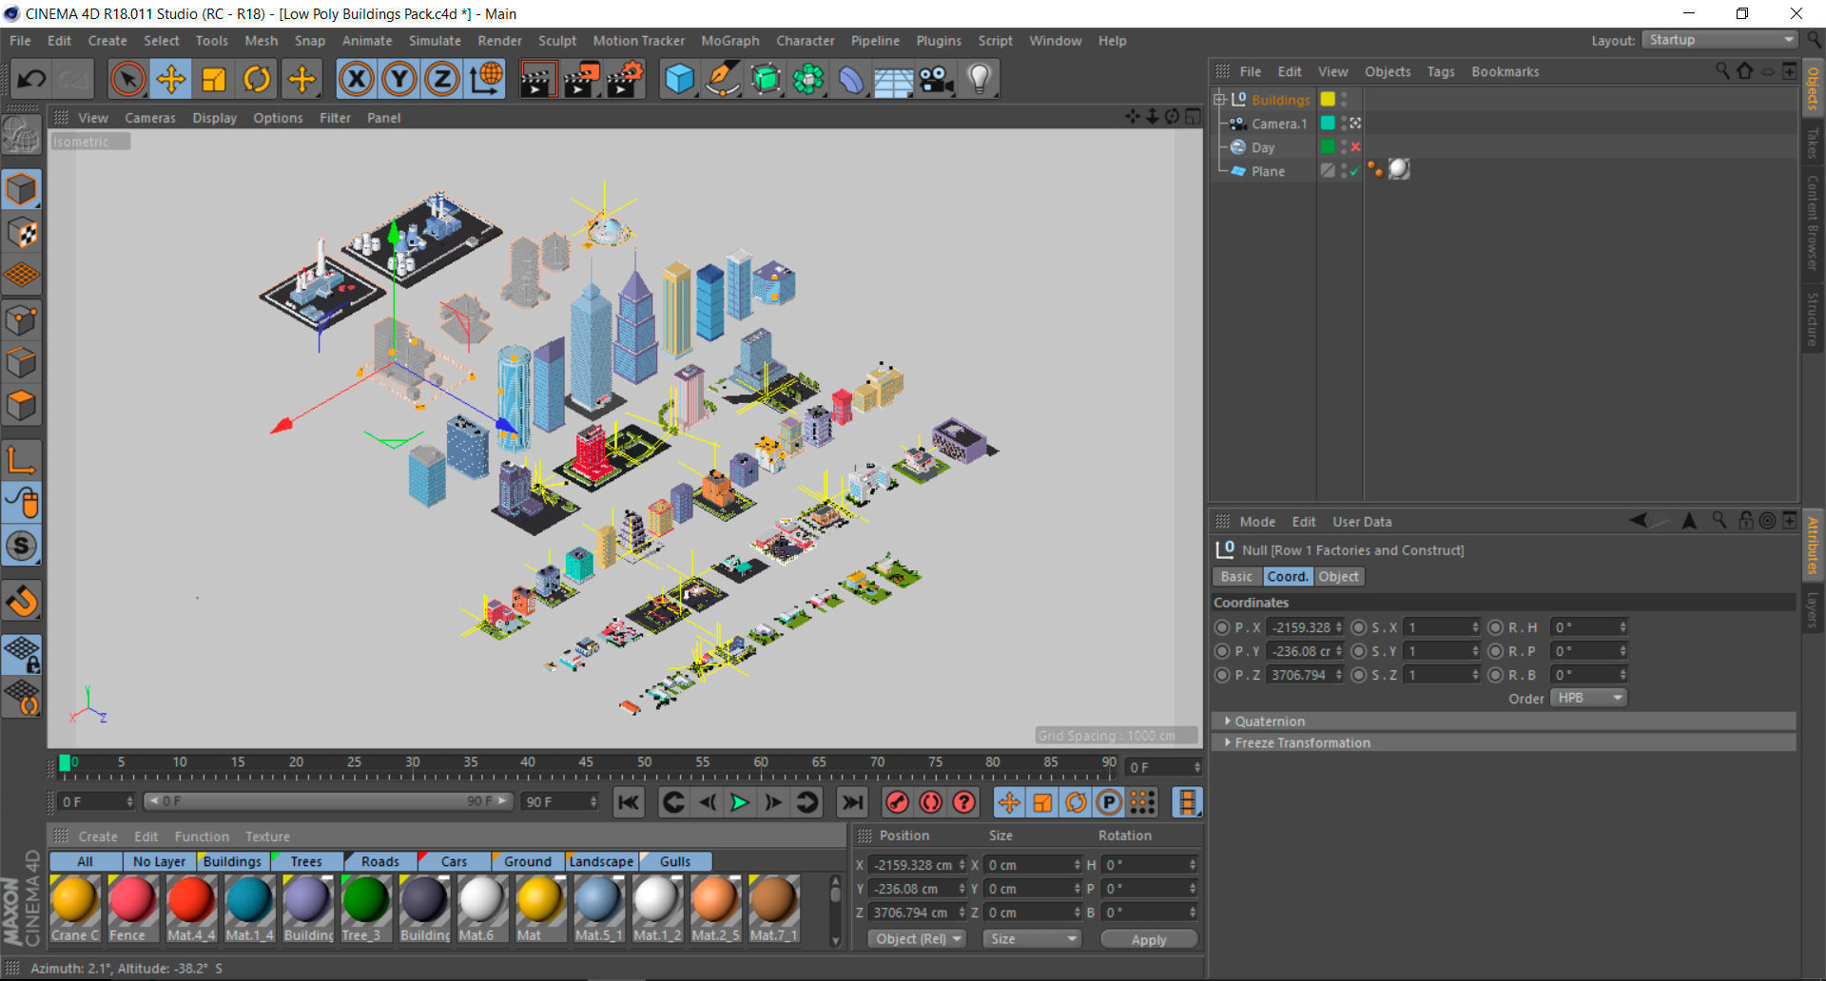The image size is (1826, 981).
Task: Open the rotation Order HPB dropdown
Action: 1589,698
